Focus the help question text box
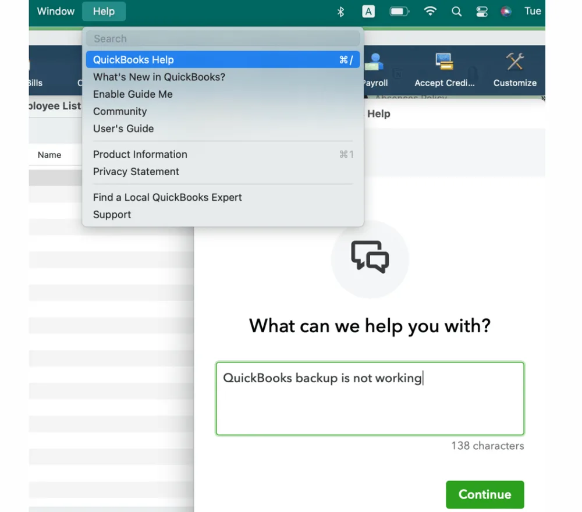582x512 pixels. click(x=370, y=398)
